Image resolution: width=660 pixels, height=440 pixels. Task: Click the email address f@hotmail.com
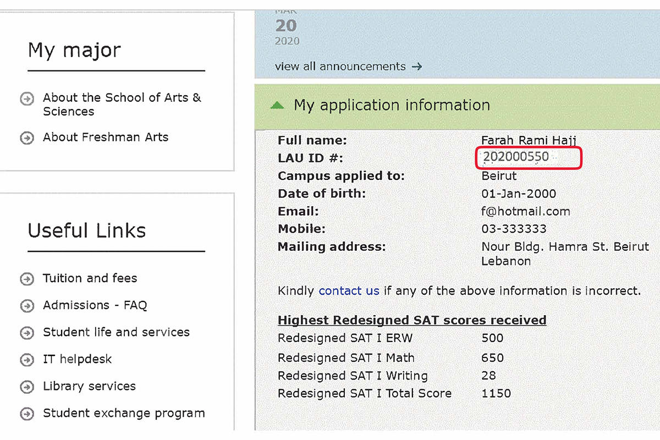[x=525, y=211]
